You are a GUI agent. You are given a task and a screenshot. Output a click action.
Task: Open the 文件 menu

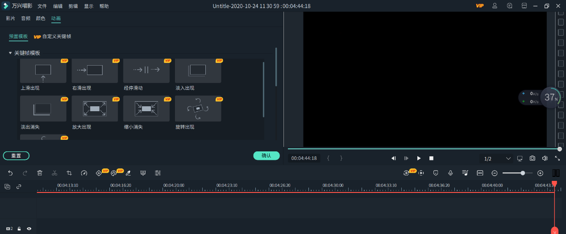pos(42,6)
